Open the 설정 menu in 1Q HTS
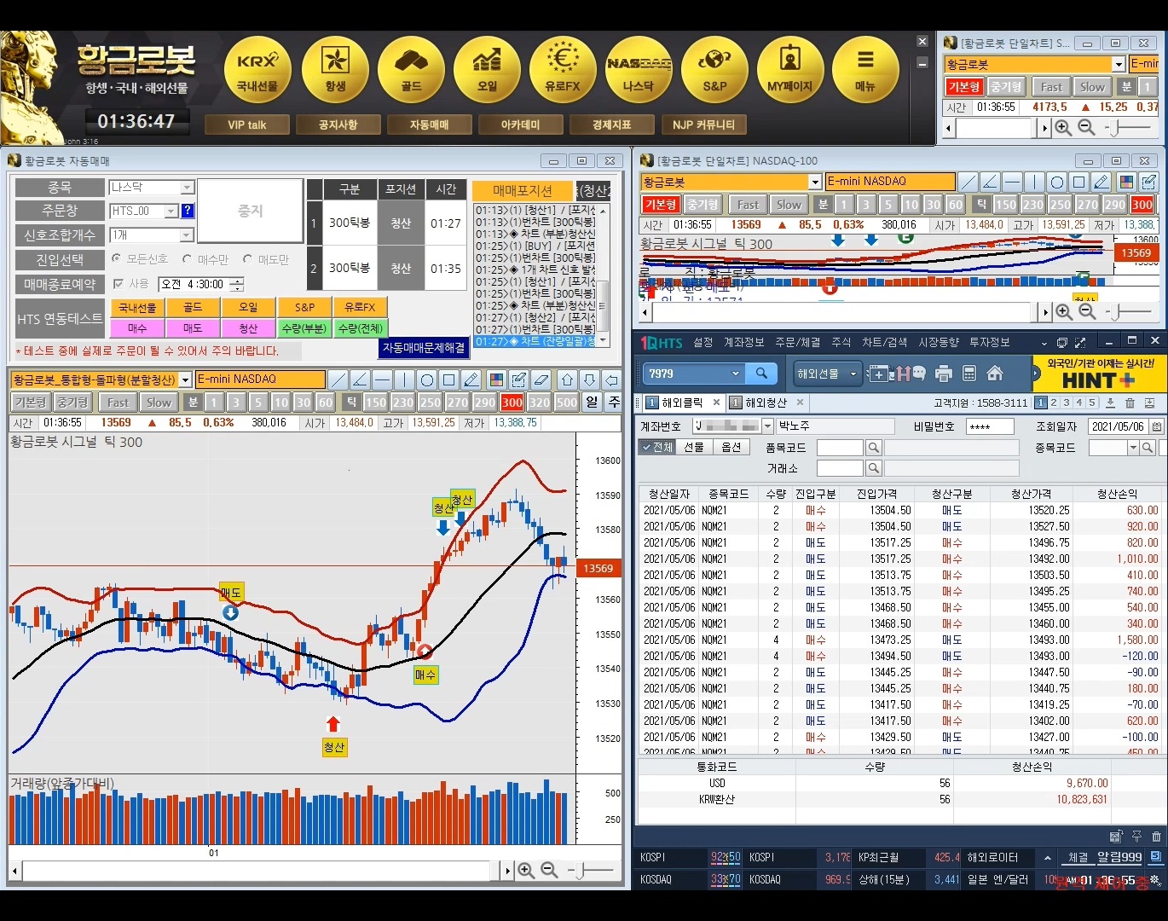Image resolution: width=1168 pixels, height=921 pixels. (703, 342)
